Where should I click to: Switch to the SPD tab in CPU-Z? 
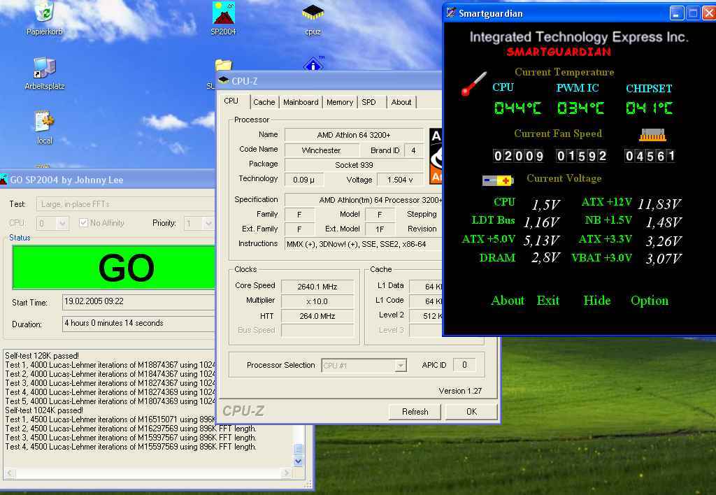[x=369, y=102]
